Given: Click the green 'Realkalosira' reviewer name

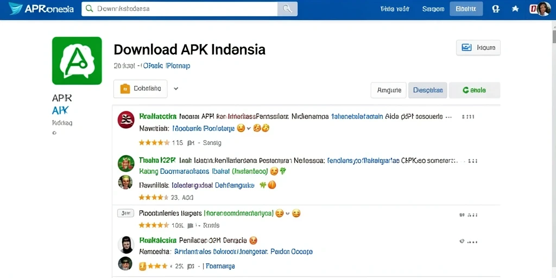Looking at the screenshot, I should [158, 240].
